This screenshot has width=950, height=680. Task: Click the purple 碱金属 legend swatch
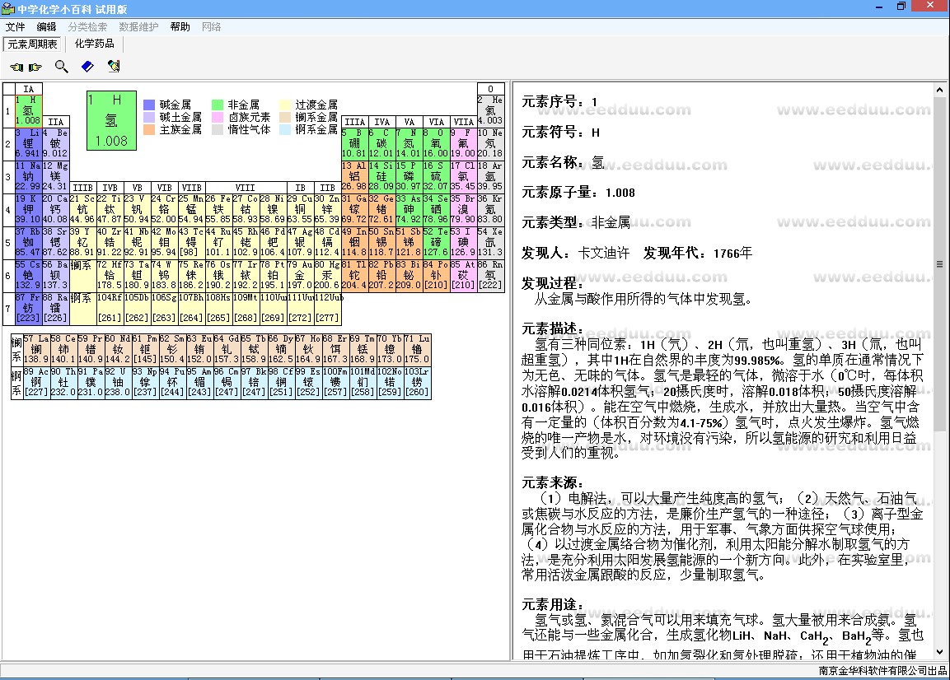click(x=149, y=105)
